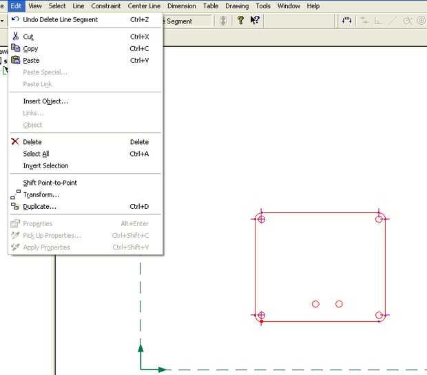
Task: Select the left small circle near bottom edge
Action: 315,303
